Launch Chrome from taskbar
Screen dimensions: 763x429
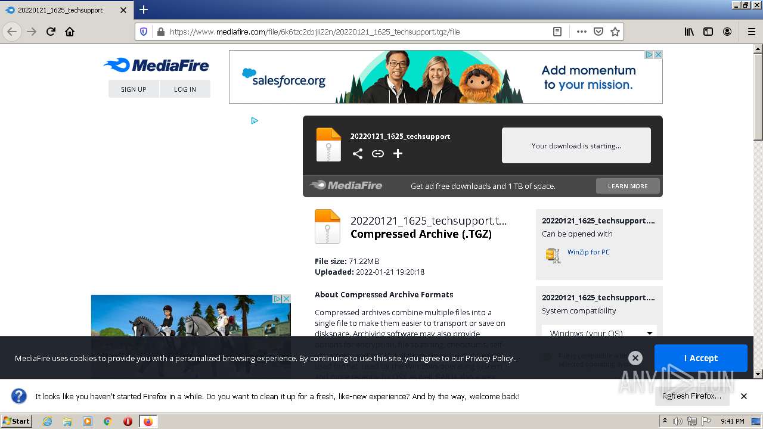(x=108, y=421)
